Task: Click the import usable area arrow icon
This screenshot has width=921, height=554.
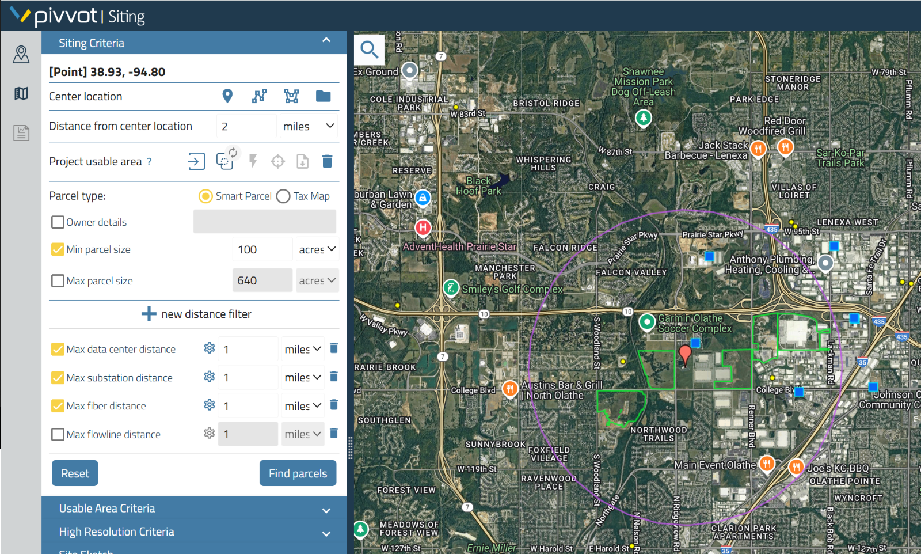Action: (196, 161)
